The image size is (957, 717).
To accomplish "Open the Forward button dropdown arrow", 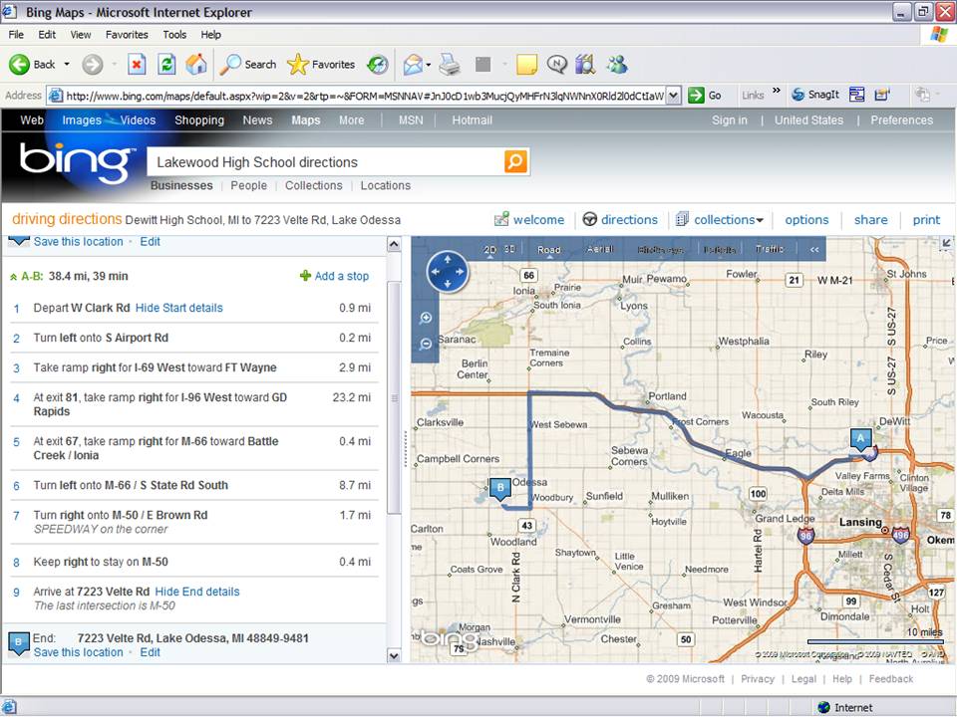I will click(x=114, y=64).
